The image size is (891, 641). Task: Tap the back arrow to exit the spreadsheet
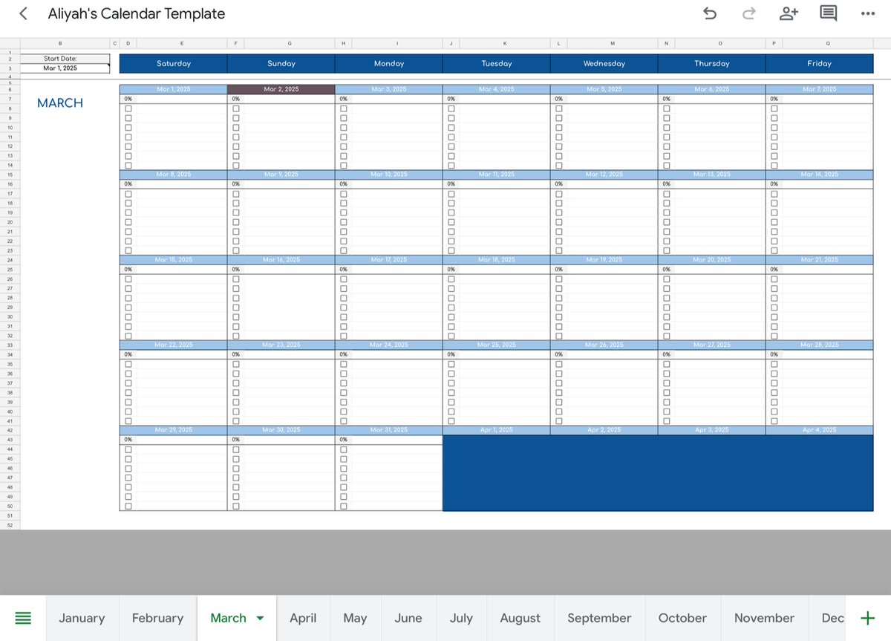[22, 13]
